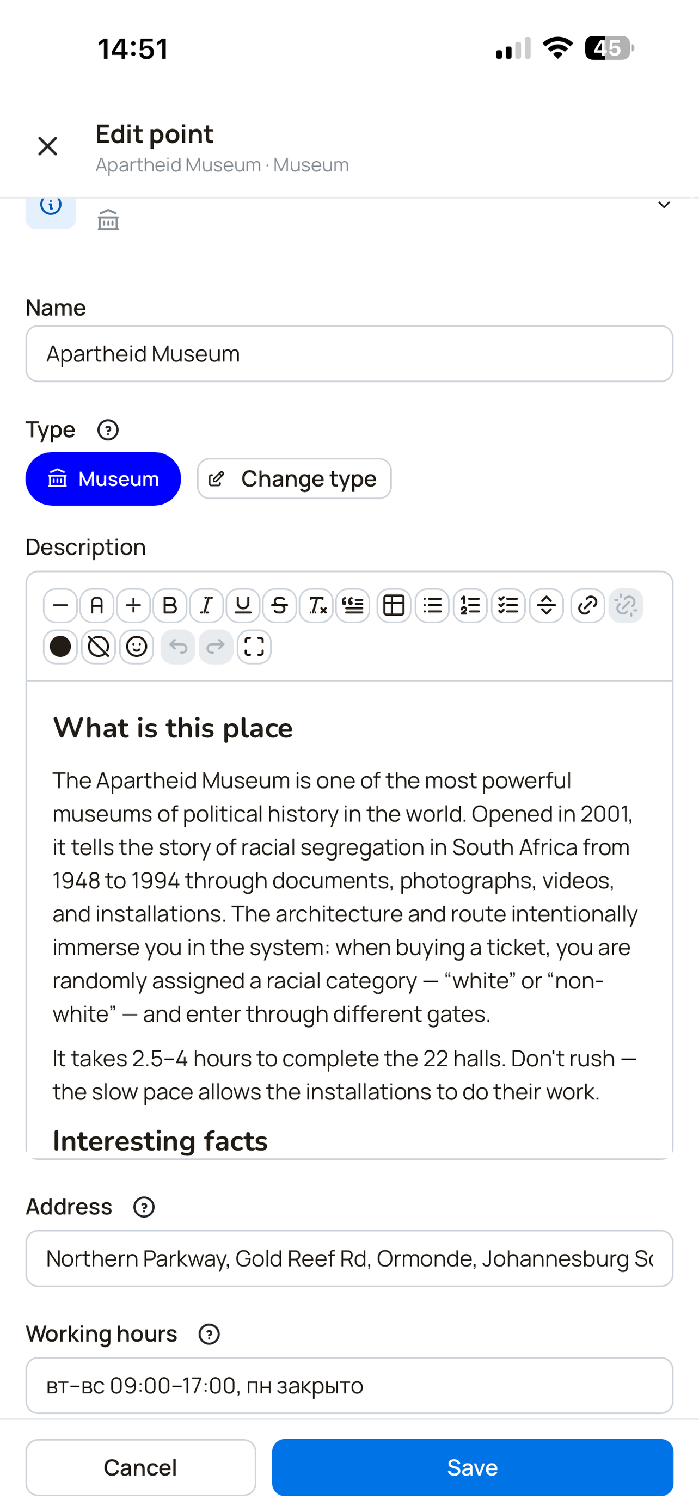Toggle numbered list
The height and width of the screenshot is (1512, 699).
point(470,606)
